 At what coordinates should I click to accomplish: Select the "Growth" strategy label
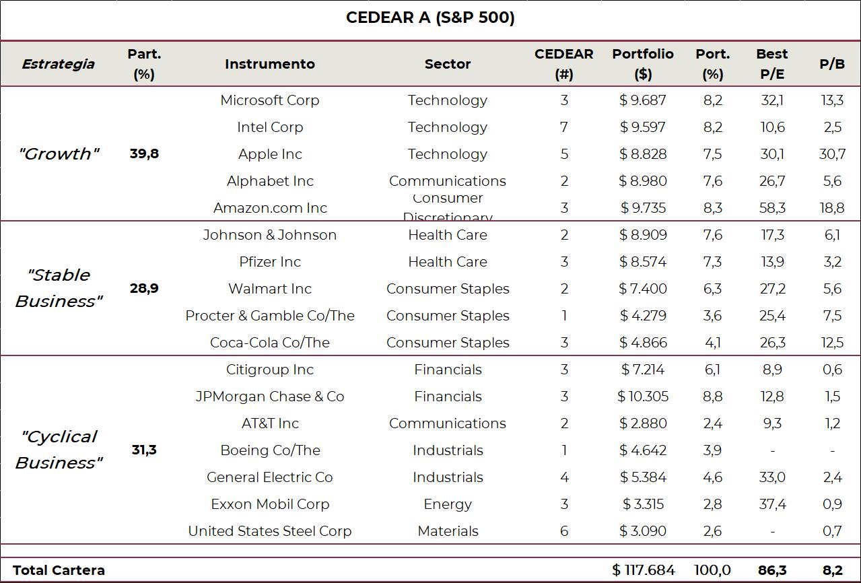(x=59, y=154)
